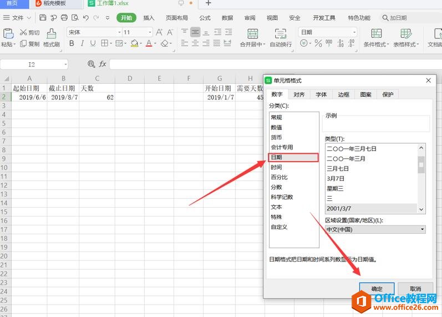Switch to the 页面布局 ribbon tab
Screen dimensions: 442x317
177,18
